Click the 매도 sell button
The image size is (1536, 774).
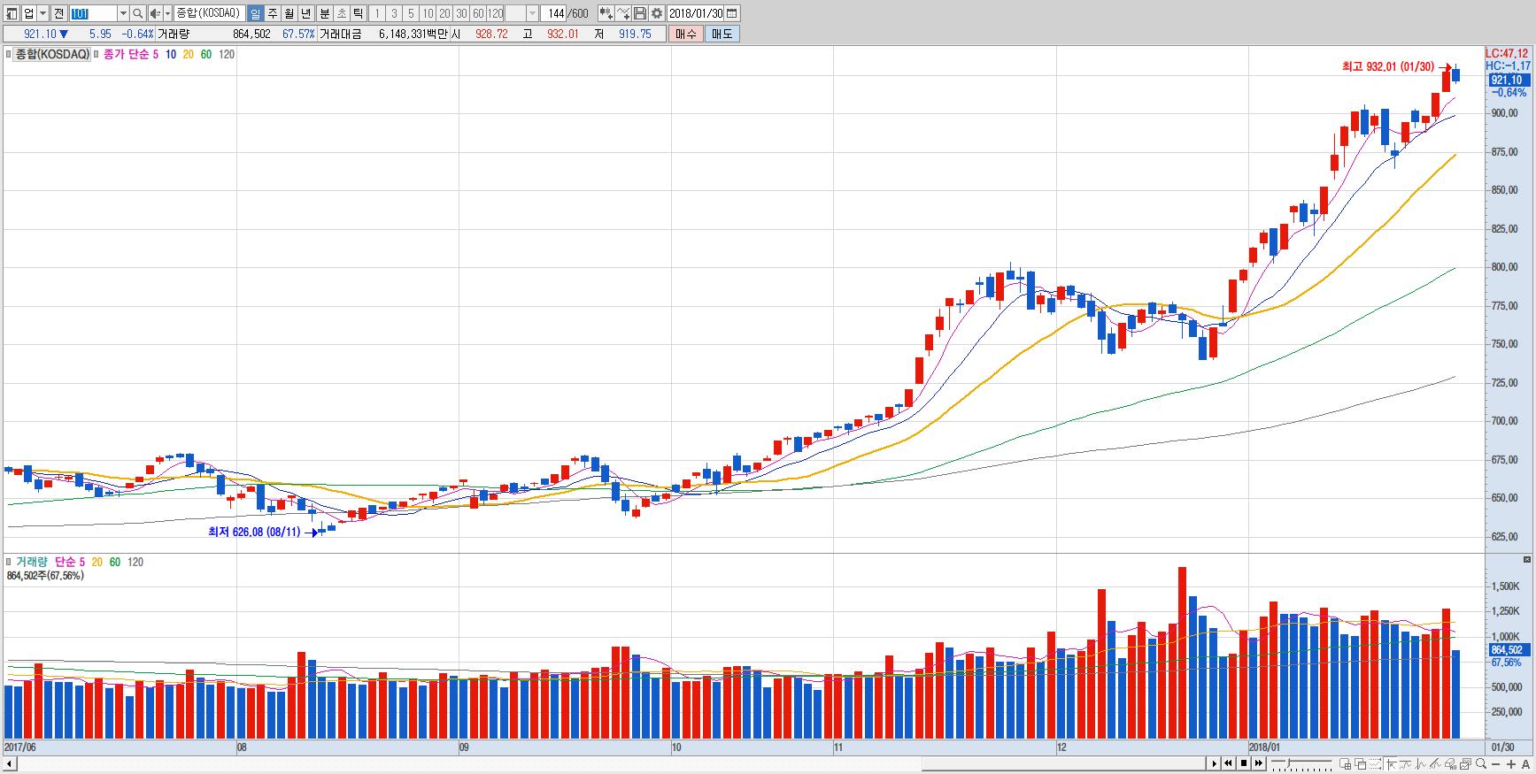pyautogui.click(x=722, y=34)
